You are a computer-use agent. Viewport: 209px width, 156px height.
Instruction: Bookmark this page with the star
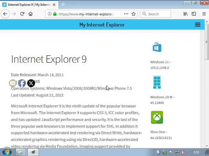point(133,14)
